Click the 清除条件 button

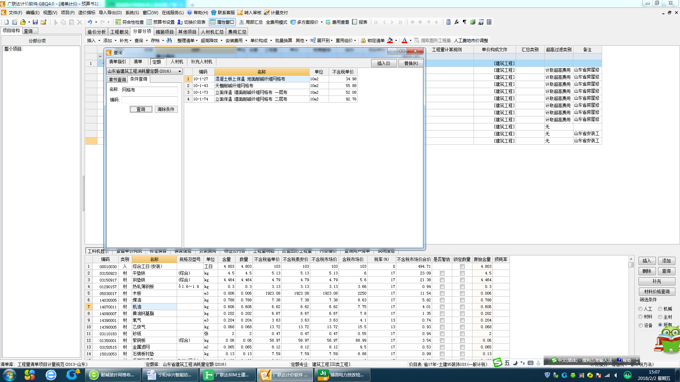[x=166, y=109]
